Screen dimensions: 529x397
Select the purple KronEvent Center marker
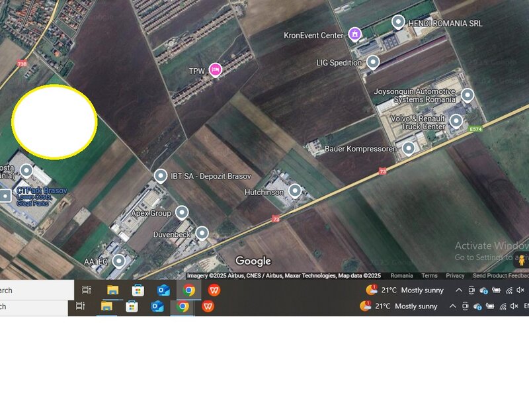[355, 34]
